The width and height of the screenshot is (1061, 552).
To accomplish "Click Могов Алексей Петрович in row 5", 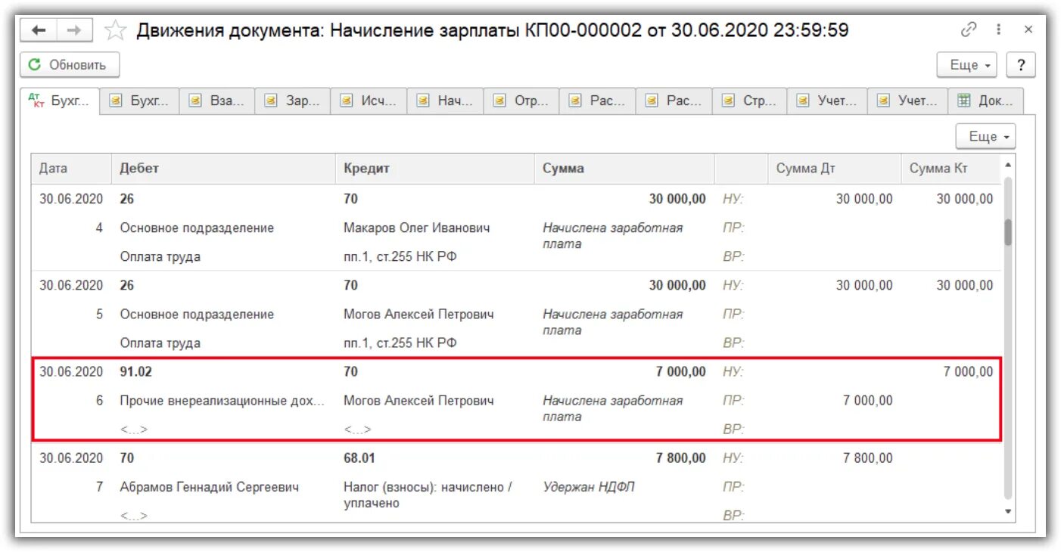I will pos(418,314).
